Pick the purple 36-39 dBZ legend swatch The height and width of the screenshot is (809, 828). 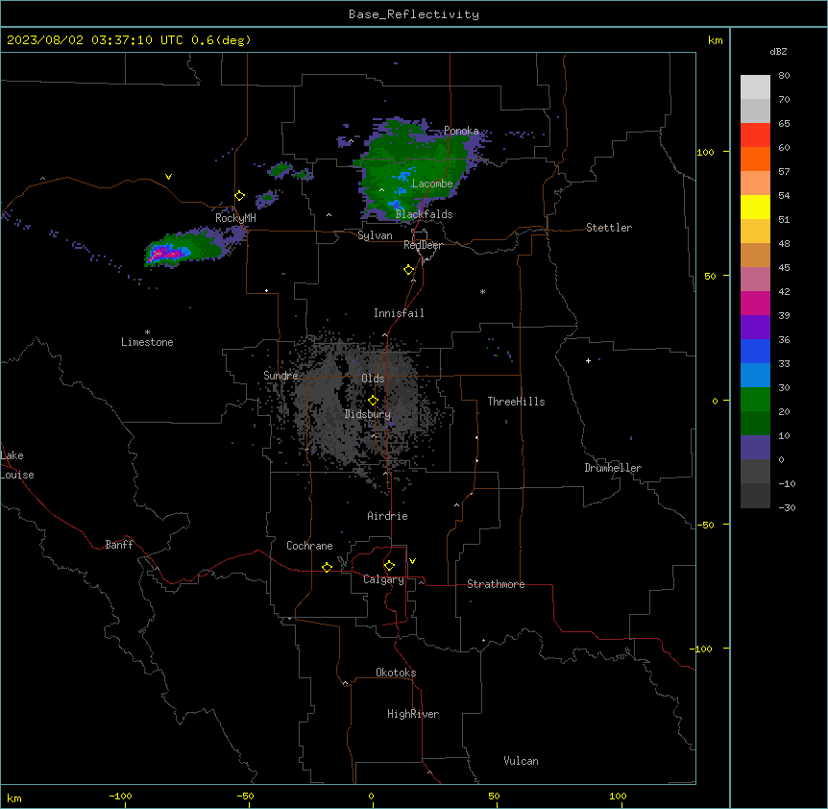point(755,328)
